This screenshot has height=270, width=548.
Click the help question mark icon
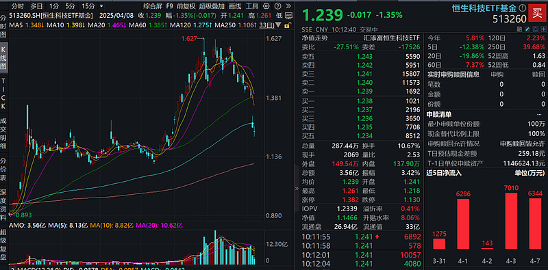(278, 6)
